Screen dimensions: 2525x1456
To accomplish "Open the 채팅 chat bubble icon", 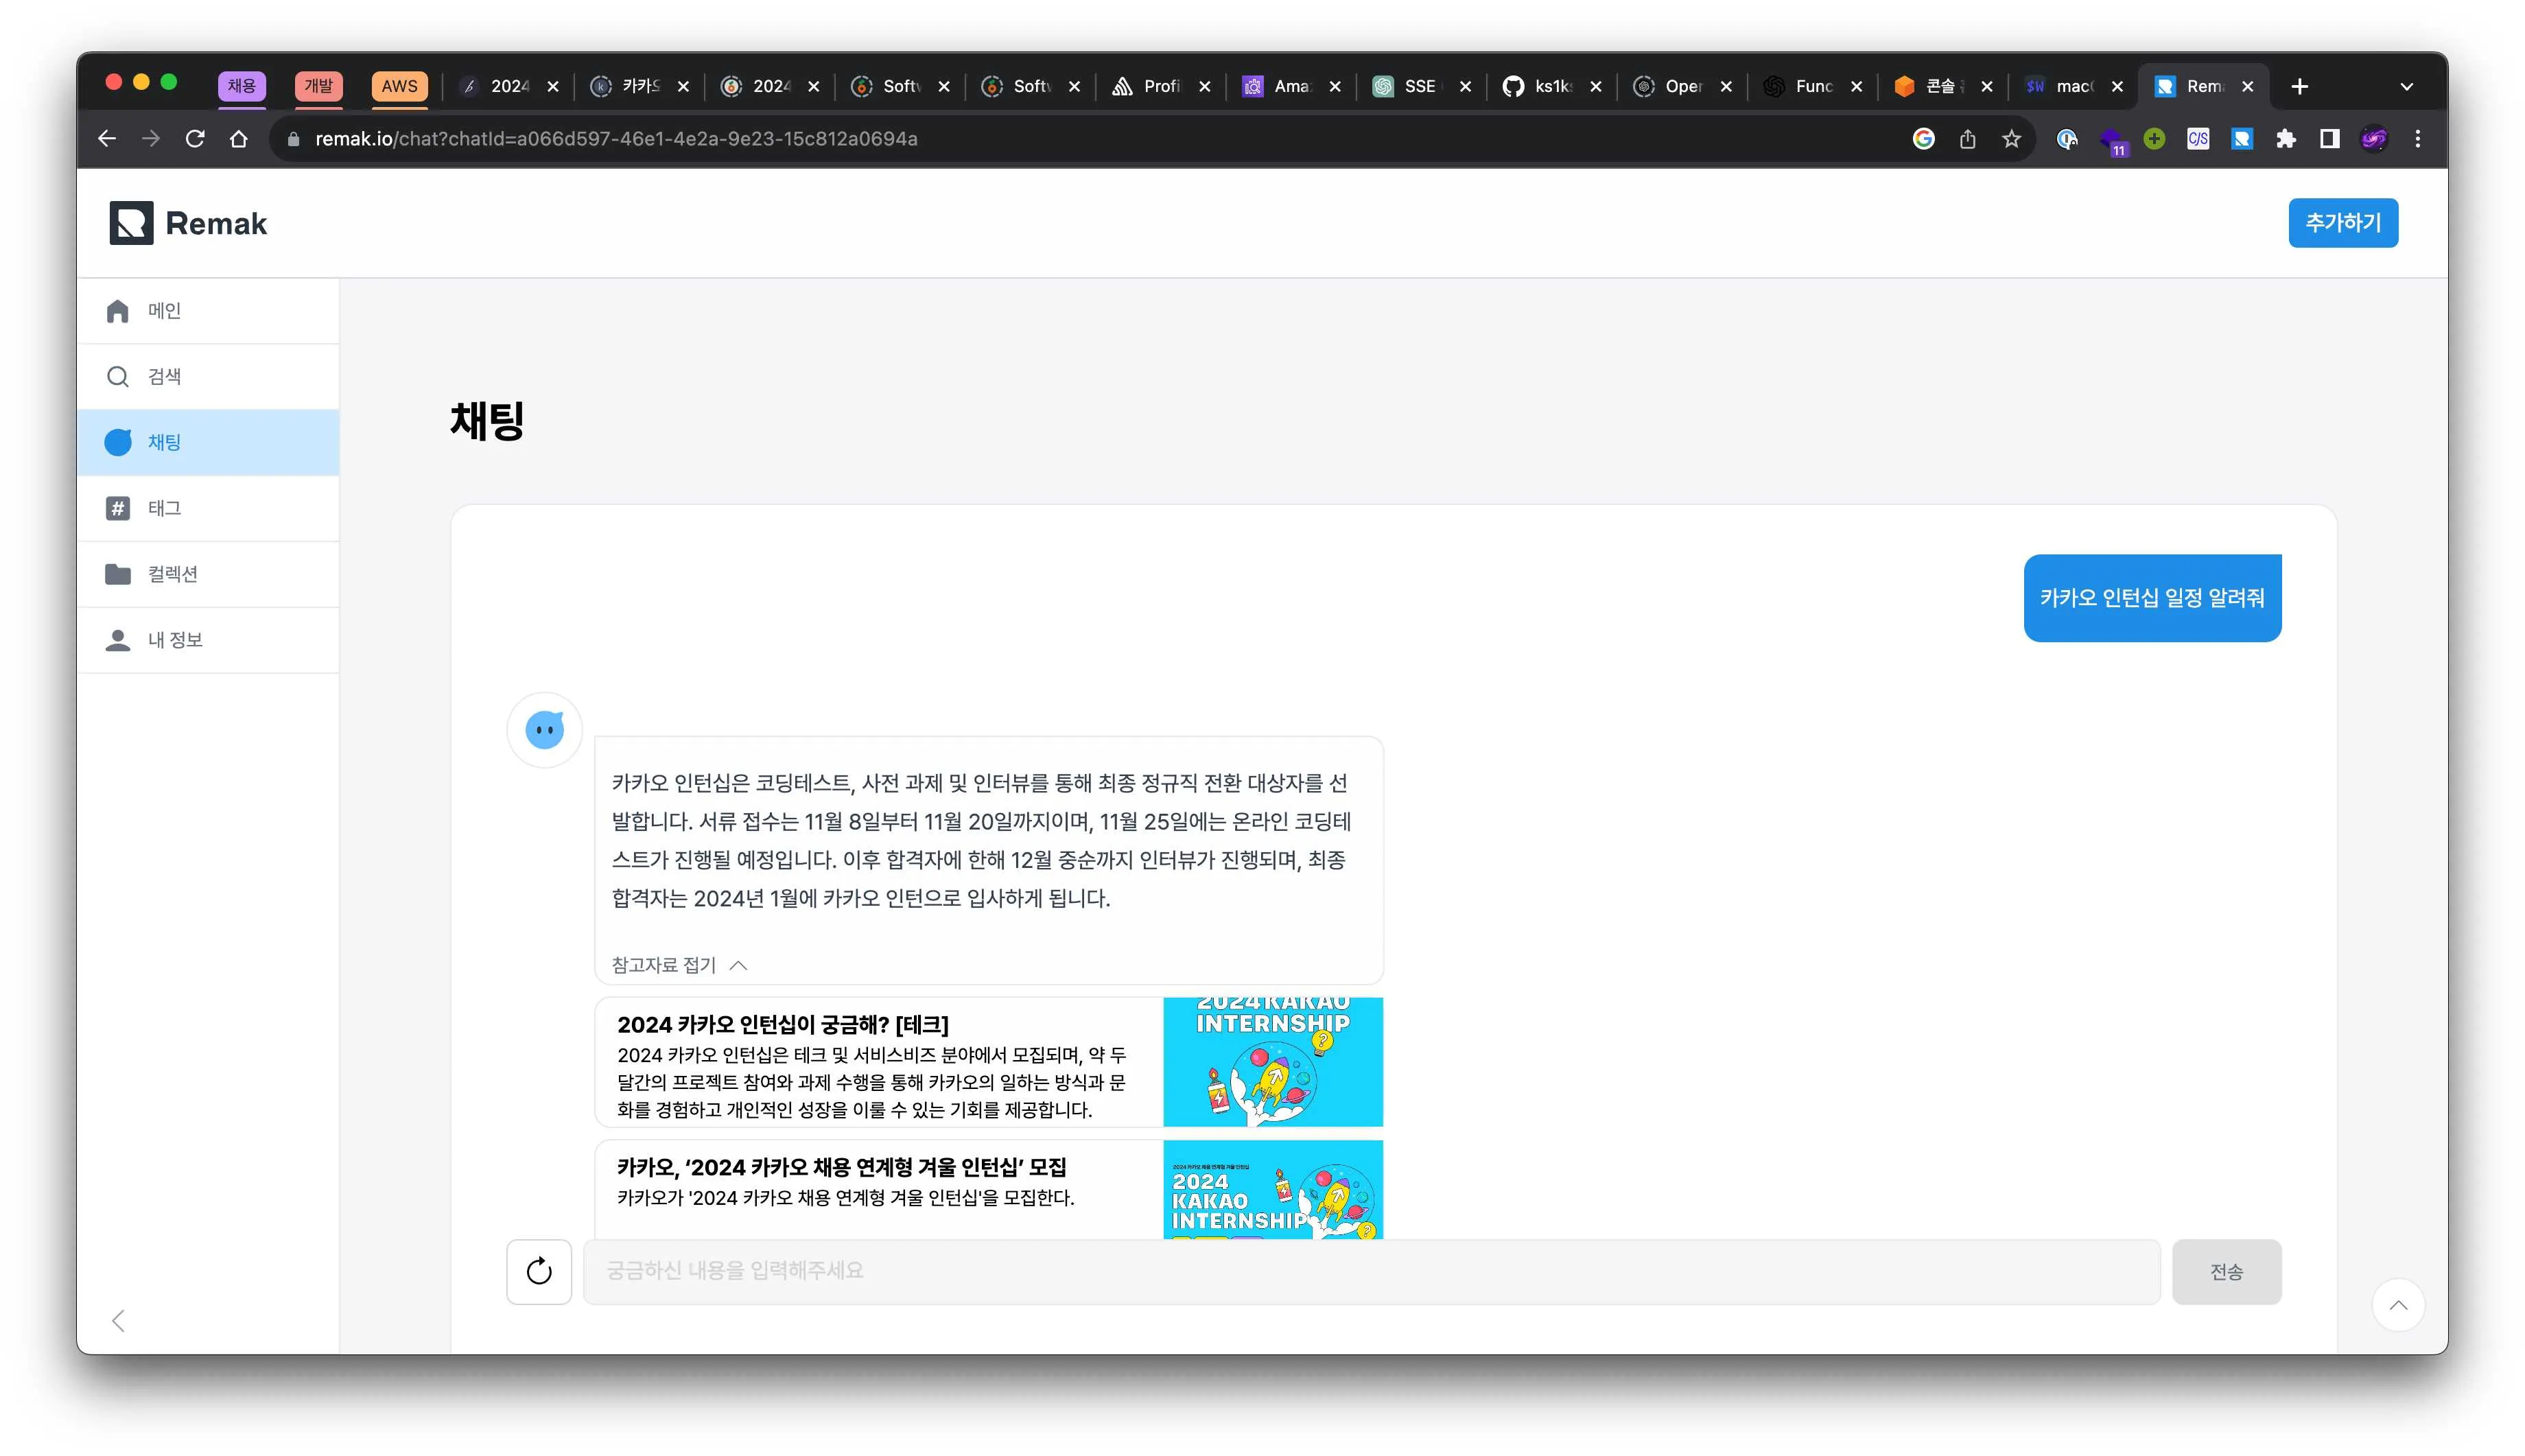I will (117, 441).
